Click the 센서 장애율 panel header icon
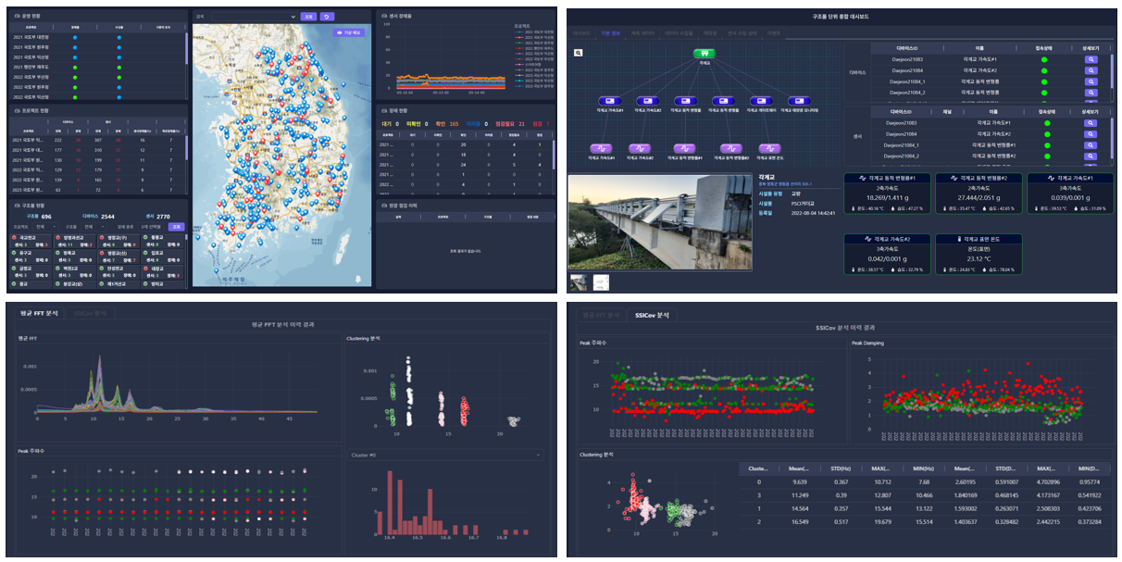This screenshot has height=562, width=1122. coord(383,17)
